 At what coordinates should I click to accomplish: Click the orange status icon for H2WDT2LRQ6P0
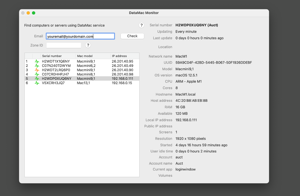[37, 70]
